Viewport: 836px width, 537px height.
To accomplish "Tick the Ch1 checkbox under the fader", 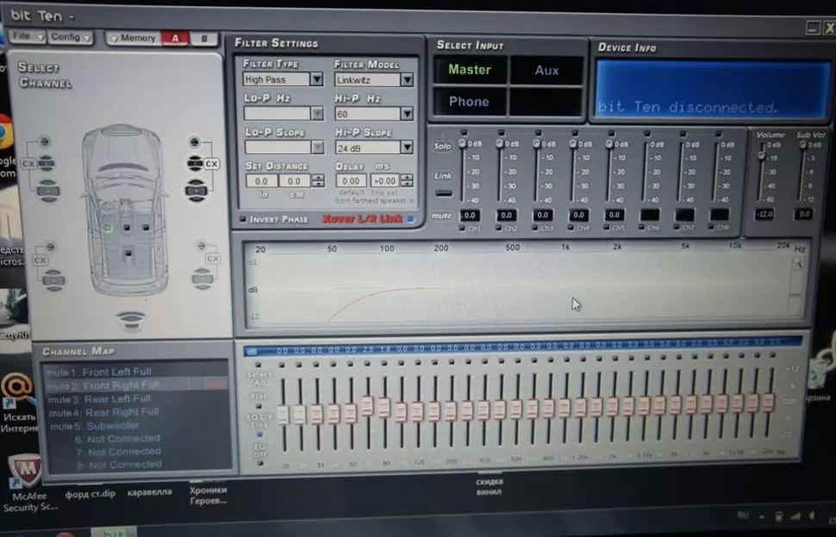I will [x=462, y=228].
